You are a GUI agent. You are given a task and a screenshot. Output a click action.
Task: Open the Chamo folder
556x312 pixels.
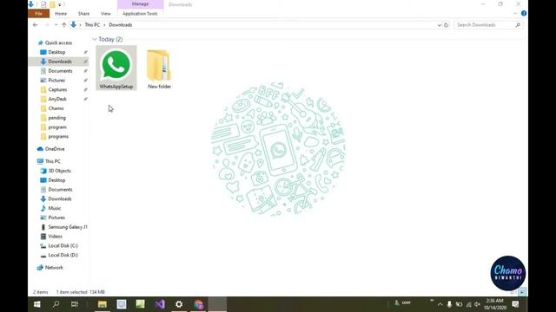tap(56, 108)
